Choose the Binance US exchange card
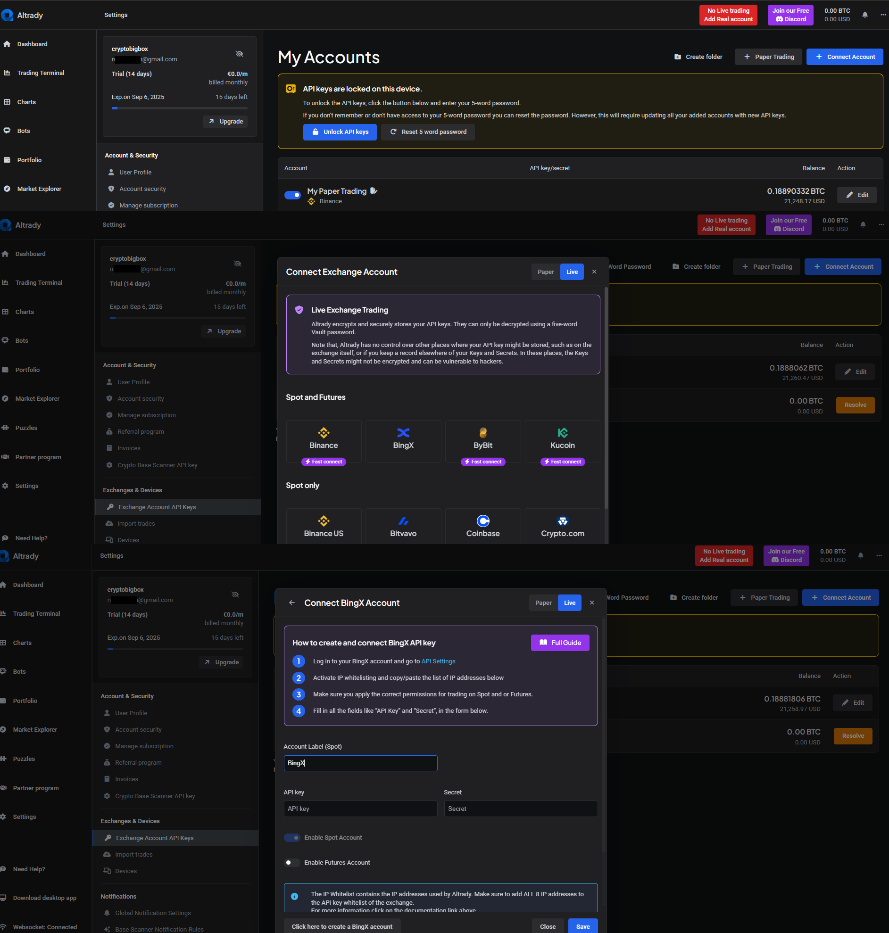Viewport: 889px width, 933px height. 324,526
